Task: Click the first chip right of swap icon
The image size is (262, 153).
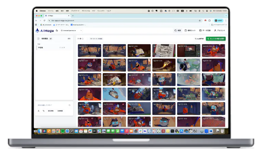Action: point(51,111)
